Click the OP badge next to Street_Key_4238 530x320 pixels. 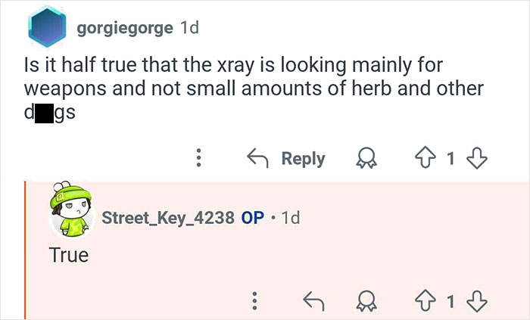[252, 218]
